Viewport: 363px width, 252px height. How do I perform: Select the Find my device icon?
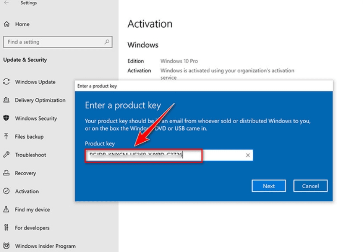point(6,209)
